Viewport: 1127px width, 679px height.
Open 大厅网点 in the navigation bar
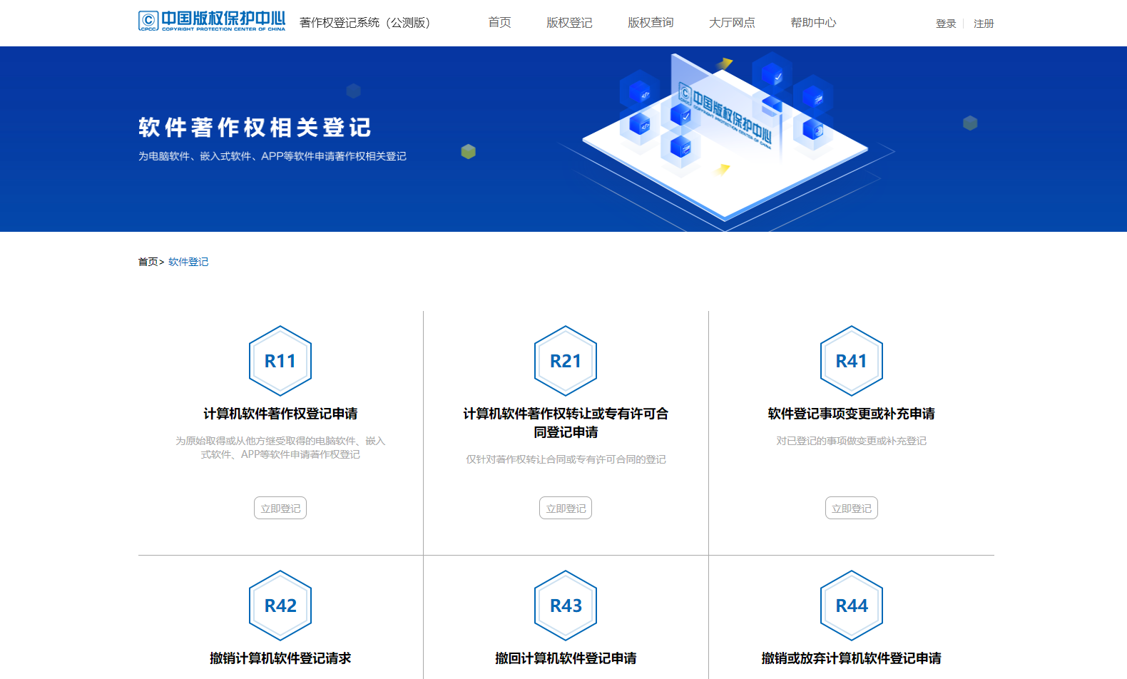pyautogui.click(x=732, y=23)
